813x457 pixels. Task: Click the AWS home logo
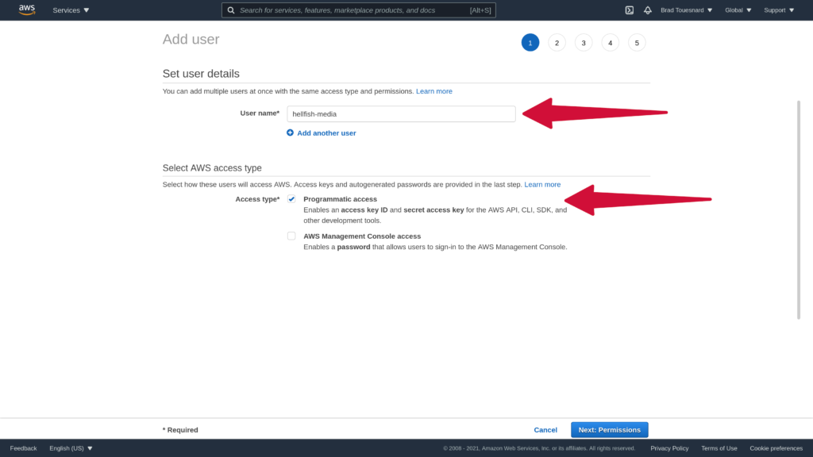pos(25,10)
